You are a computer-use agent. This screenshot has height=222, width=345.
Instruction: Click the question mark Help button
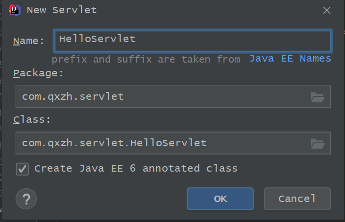click(26, 199)
